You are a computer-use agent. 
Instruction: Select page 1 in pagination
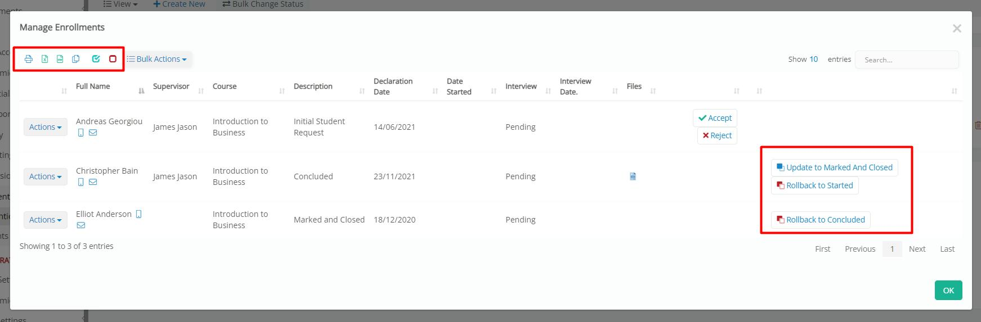892,249
